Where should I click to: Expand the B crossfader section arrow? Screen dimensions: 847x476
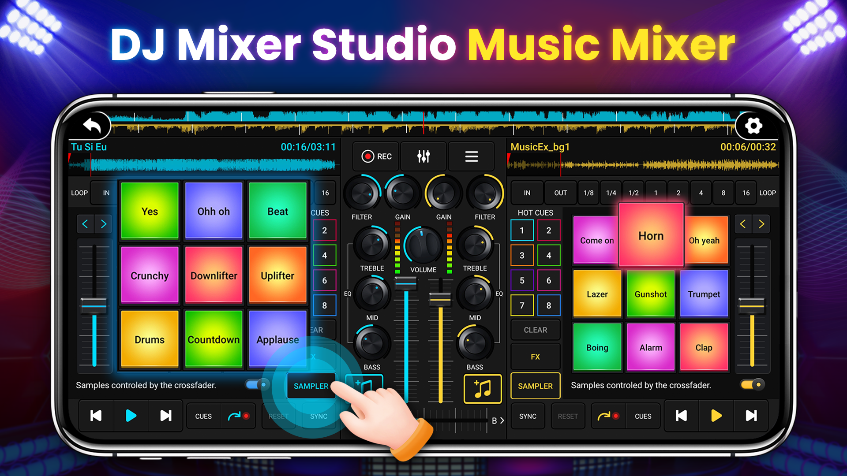pos(501,421)
